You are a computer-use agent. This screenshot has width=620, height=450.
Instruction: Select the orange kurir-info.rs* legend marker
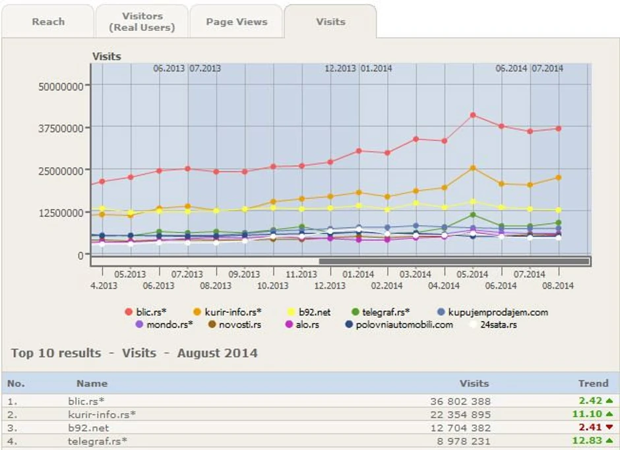[x=196, y=310]
